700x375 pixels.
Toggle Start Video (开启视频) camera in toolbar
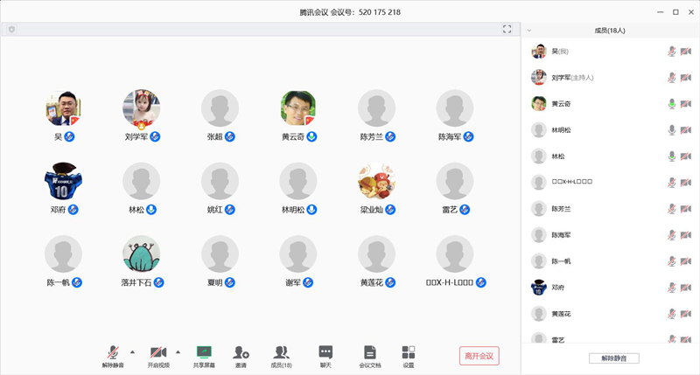[158, 352]
